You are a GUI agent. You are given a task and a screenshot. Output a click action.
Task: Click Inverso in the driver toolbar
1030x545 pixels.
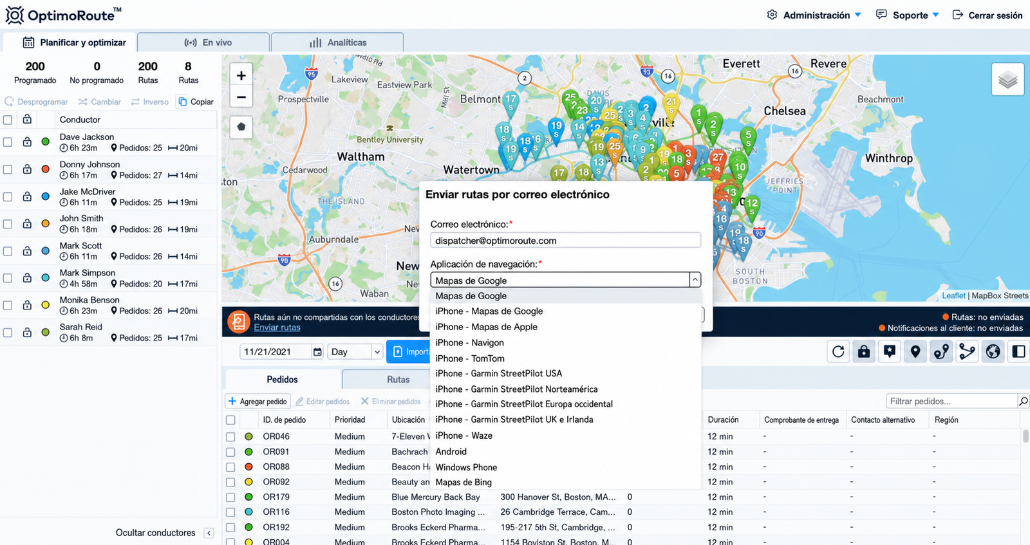pyautogui.click(x=150, y=102)
